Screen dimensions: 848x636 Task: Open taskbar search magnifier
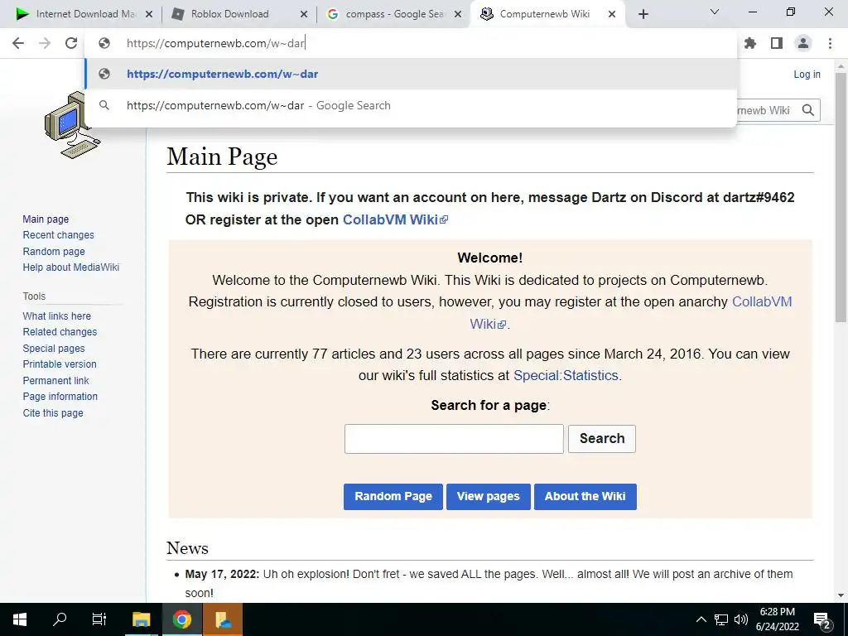point(60,619)
